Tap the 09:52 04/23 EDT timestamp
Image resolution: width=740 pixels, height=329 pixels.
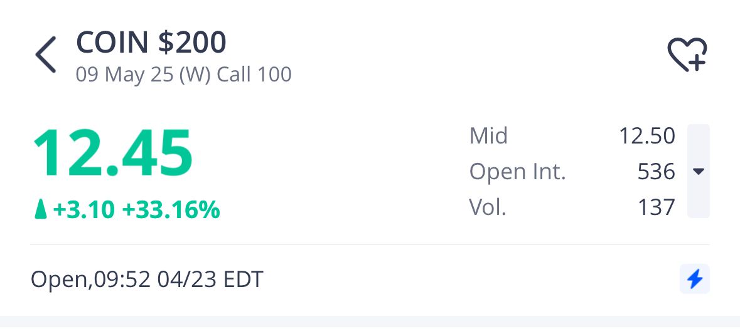[x=178, y=279]
